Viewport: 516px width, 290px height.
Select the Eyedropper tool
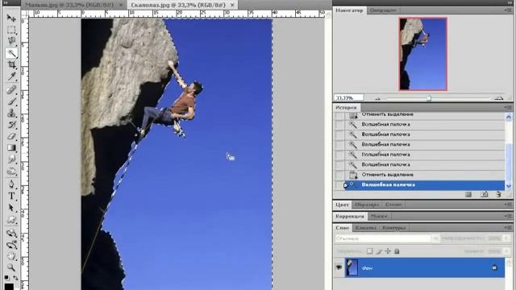11,77
